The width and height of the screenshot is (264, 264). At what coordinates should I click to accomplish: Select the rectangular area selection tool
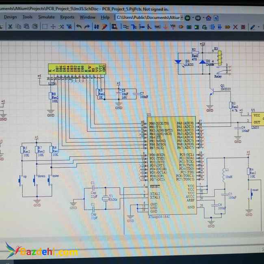(45, 27)
